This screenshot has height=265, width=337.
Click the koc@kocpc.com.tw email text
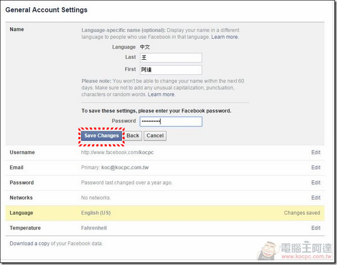(125, 168)
